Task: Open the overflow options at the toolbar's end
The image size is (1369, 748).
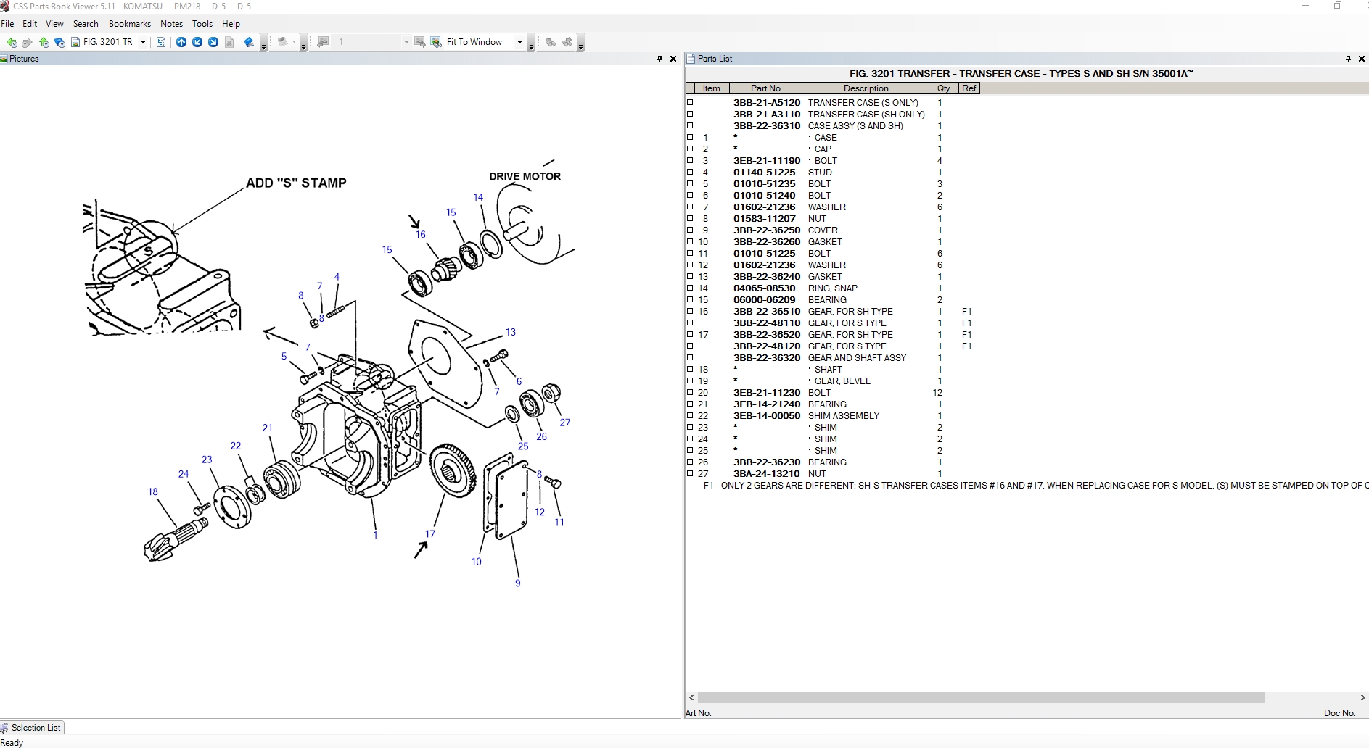Action: [580, 44]
